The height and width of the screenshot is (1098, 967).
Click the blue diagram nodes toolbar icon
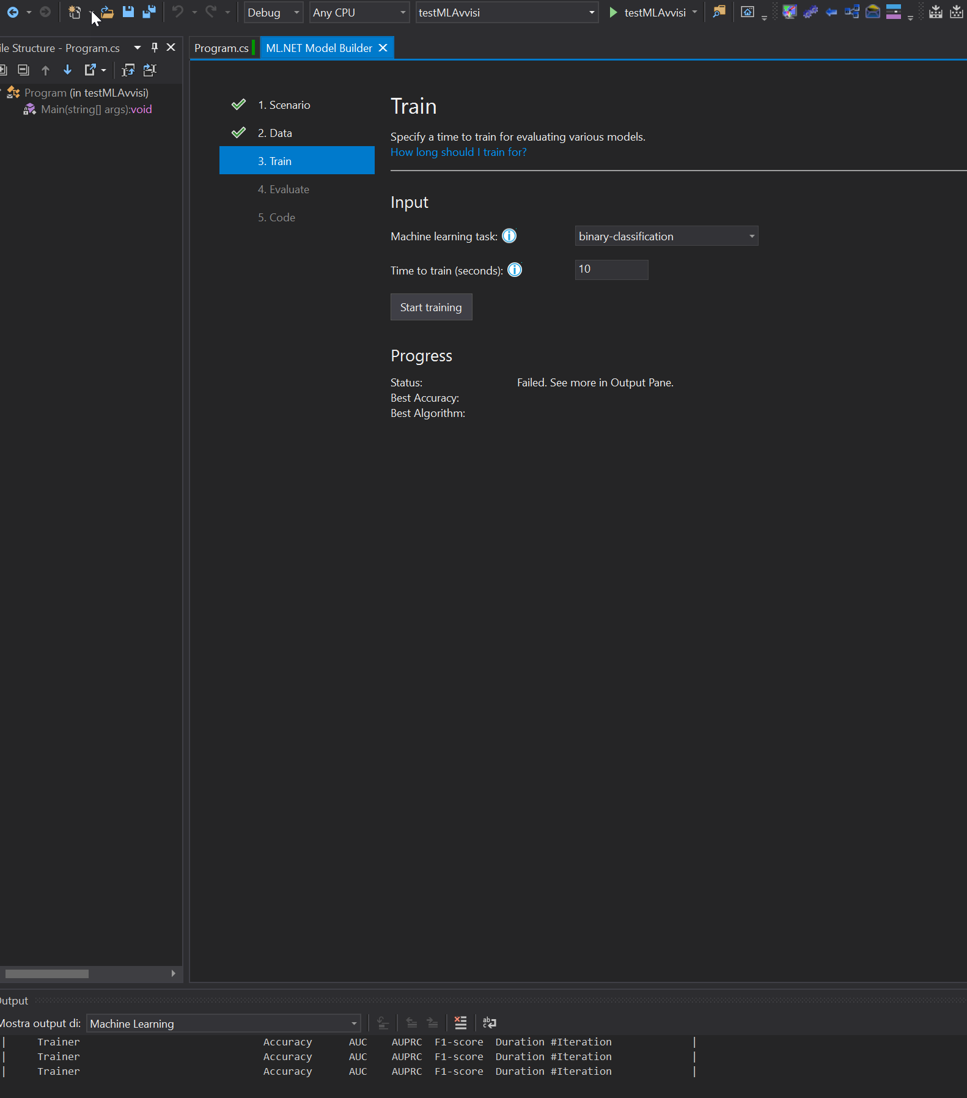pyautogui.click(x=852, y=12)
